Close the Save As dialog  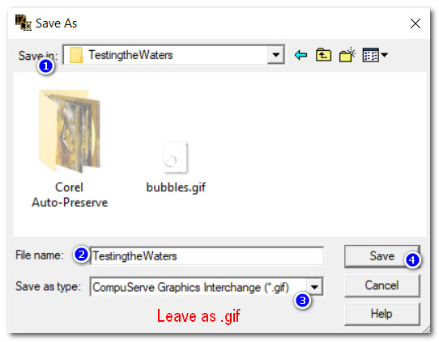[416, 23]
